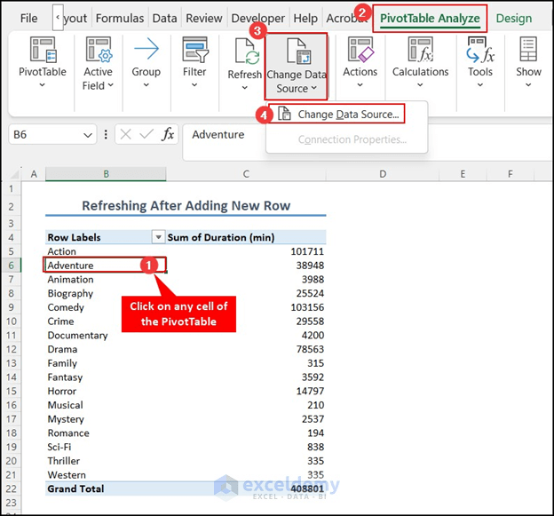This screenshot has height=516, width=554.
Task: Select column C header
Action: pos(246,174)
